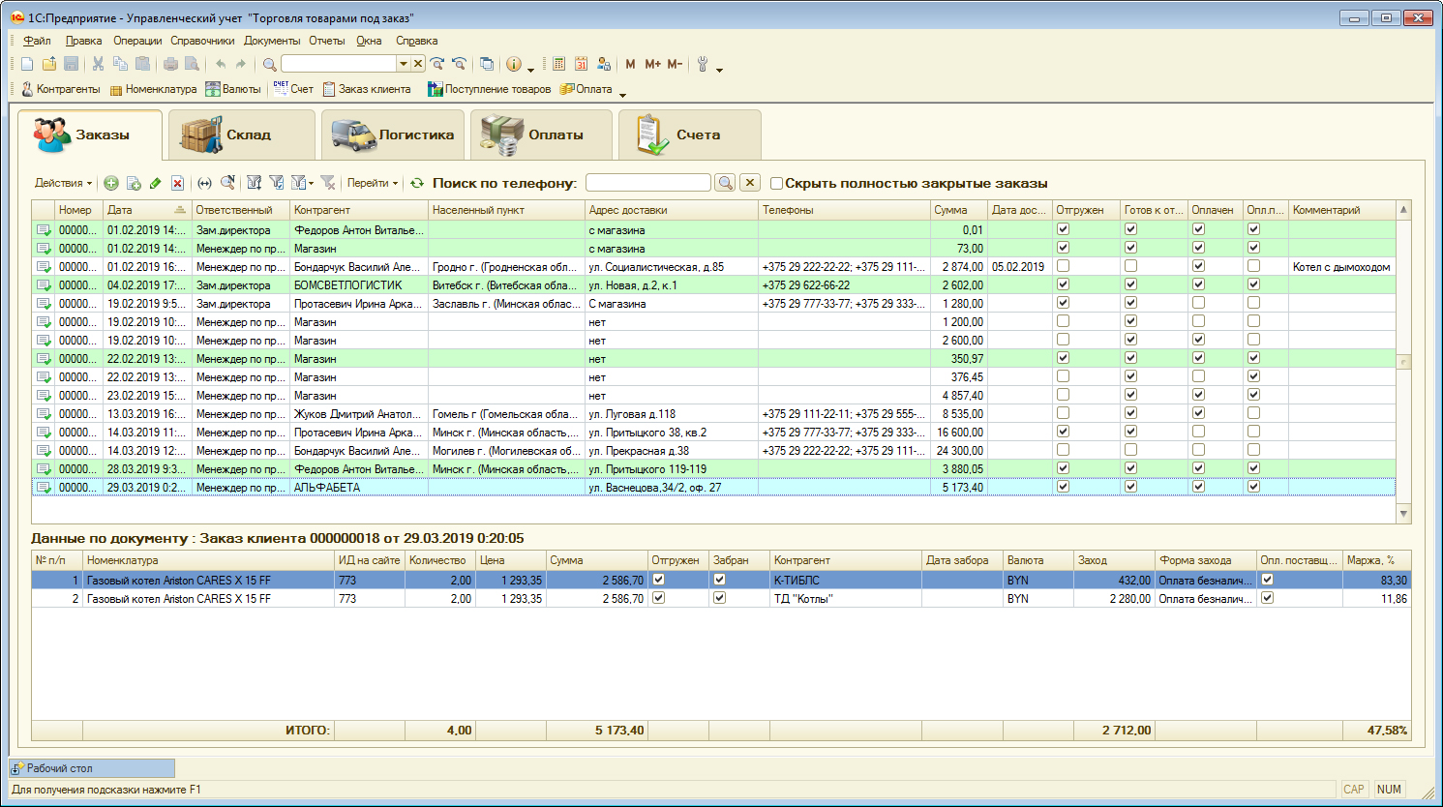
Task: Expand the Перейти dropdown
Action: [373, 183]
